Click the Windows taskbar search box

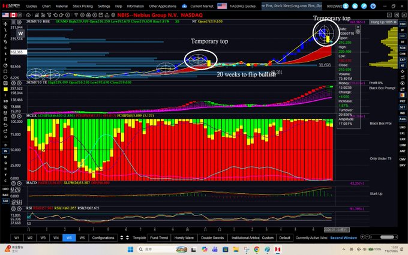click(163, 249)
